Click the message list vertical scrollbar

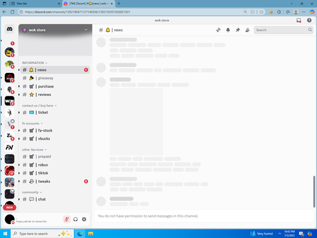pyautogui.click(x=314, y=192)
